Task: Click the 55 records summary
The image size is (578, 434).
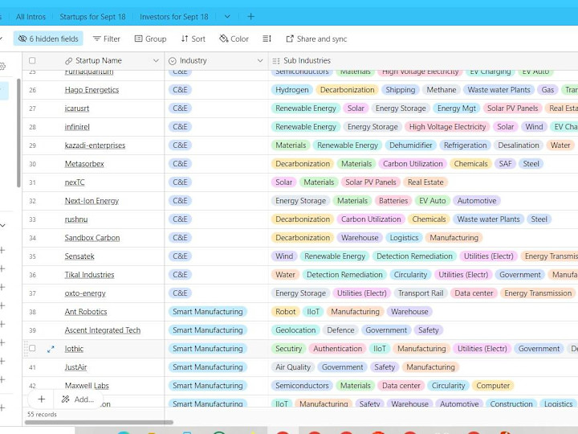Action: pos(42,415)
